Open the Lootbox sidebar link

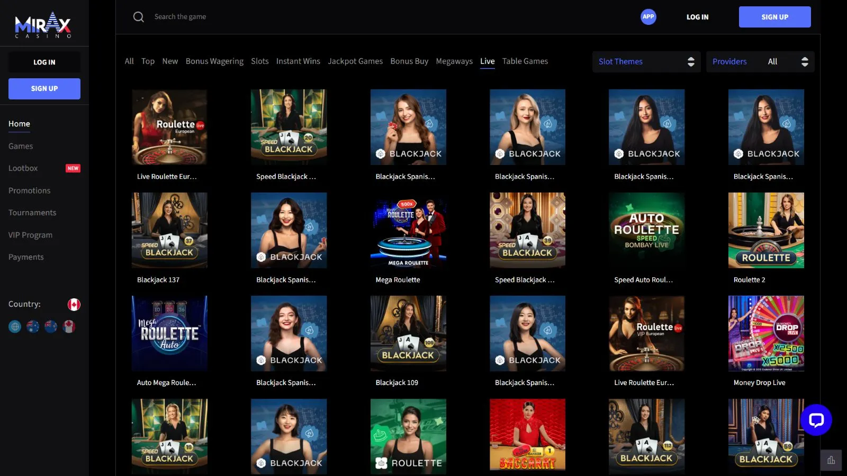[x=23, y=168]
